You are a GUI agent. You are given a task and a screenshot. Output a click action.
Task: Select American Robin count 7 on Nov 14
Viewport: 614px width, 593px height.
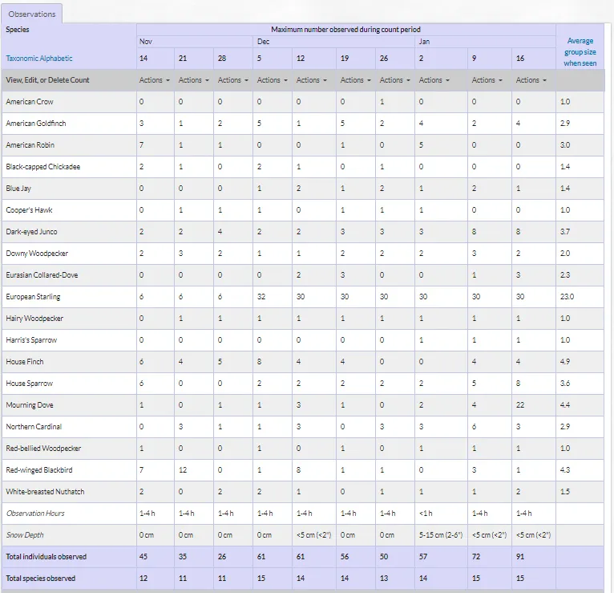tap(141, 145)
